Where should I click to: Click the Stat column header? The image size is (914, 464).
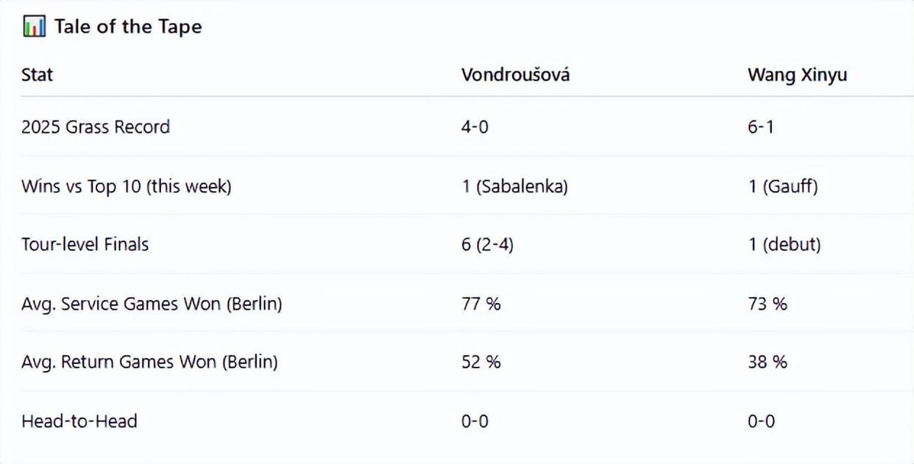37,74
